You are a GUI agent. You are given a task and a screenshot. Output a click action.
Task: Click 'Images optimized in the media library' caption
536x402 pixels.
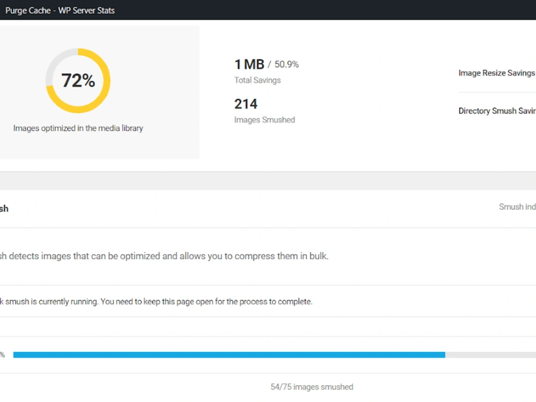[78, 128]
